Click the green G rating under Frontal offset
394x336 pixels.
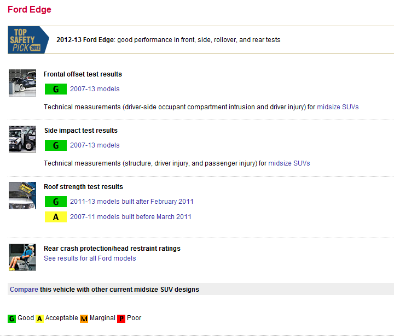(x=56, y=89)
